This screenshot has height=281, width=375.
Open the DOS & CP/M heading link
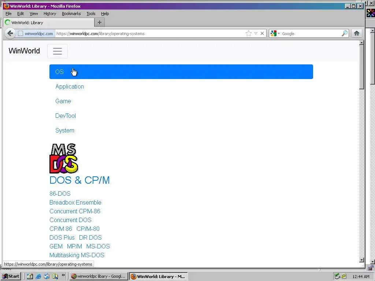pos(79,180)
